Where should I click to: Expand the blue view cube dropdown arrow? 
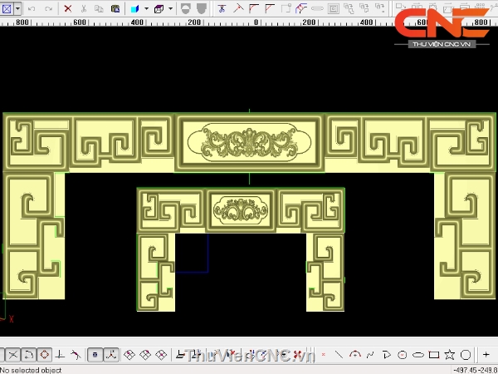(x=145, y=9)
